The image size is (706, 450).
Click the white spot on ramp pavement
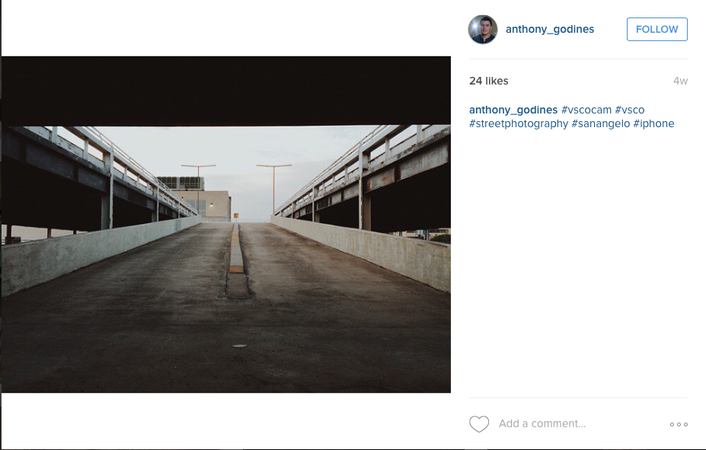pyautogui.click(x=239, y=346)
